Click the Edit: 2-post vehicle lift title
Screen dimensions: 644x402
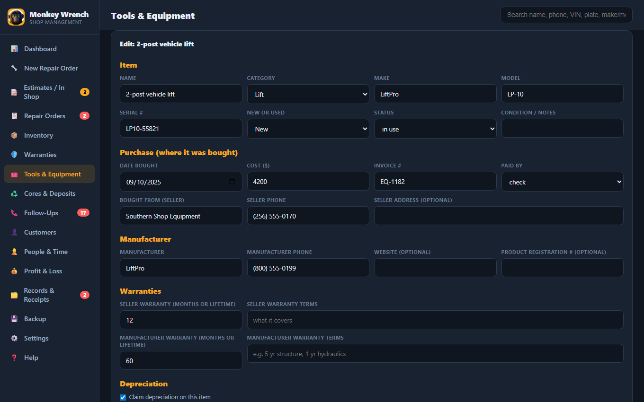(157, 44)
